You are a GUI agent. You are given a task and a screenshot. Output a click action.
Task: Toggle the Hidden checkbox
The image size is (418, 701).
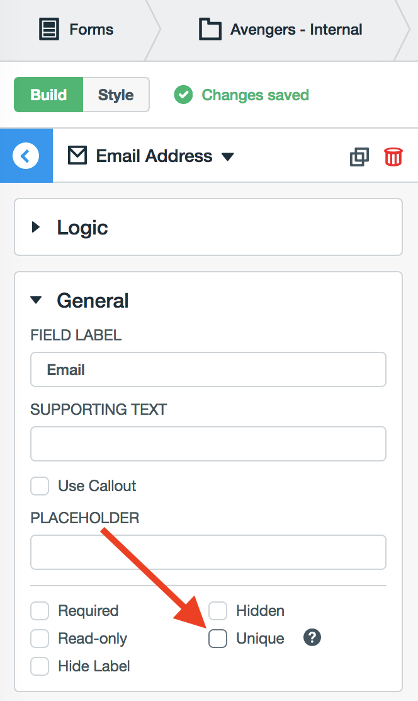tap(218, 610)
